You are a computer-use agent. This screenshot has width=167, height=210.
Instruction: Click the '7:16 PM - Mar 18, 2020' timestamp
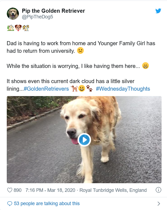[50, 190]
